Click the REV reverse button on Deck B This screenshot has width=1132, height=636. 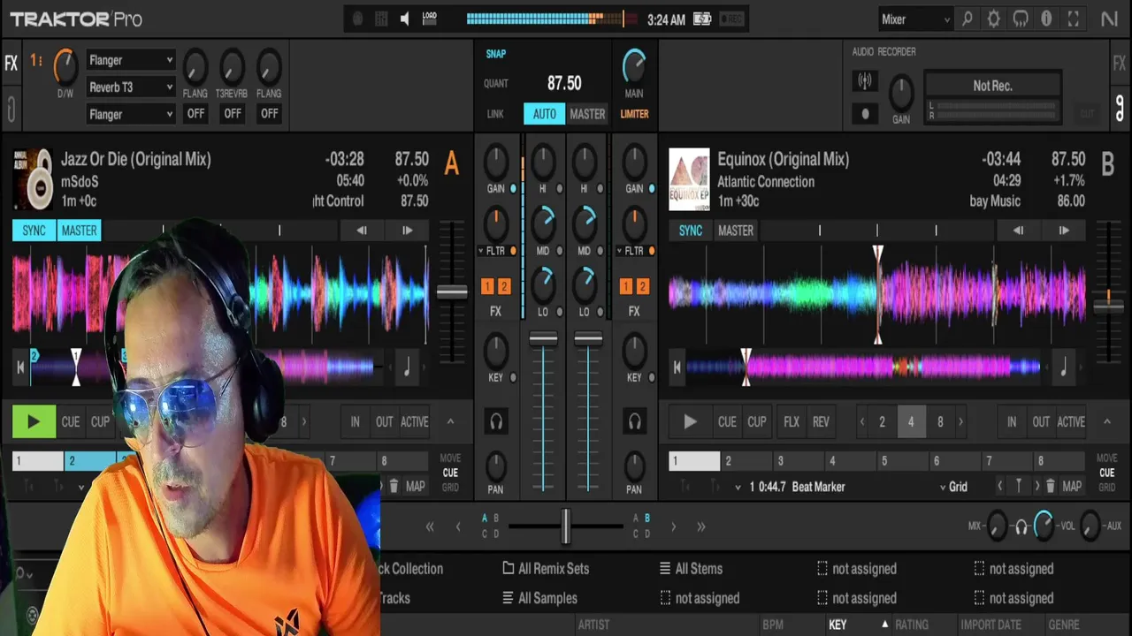coord(821,422)
